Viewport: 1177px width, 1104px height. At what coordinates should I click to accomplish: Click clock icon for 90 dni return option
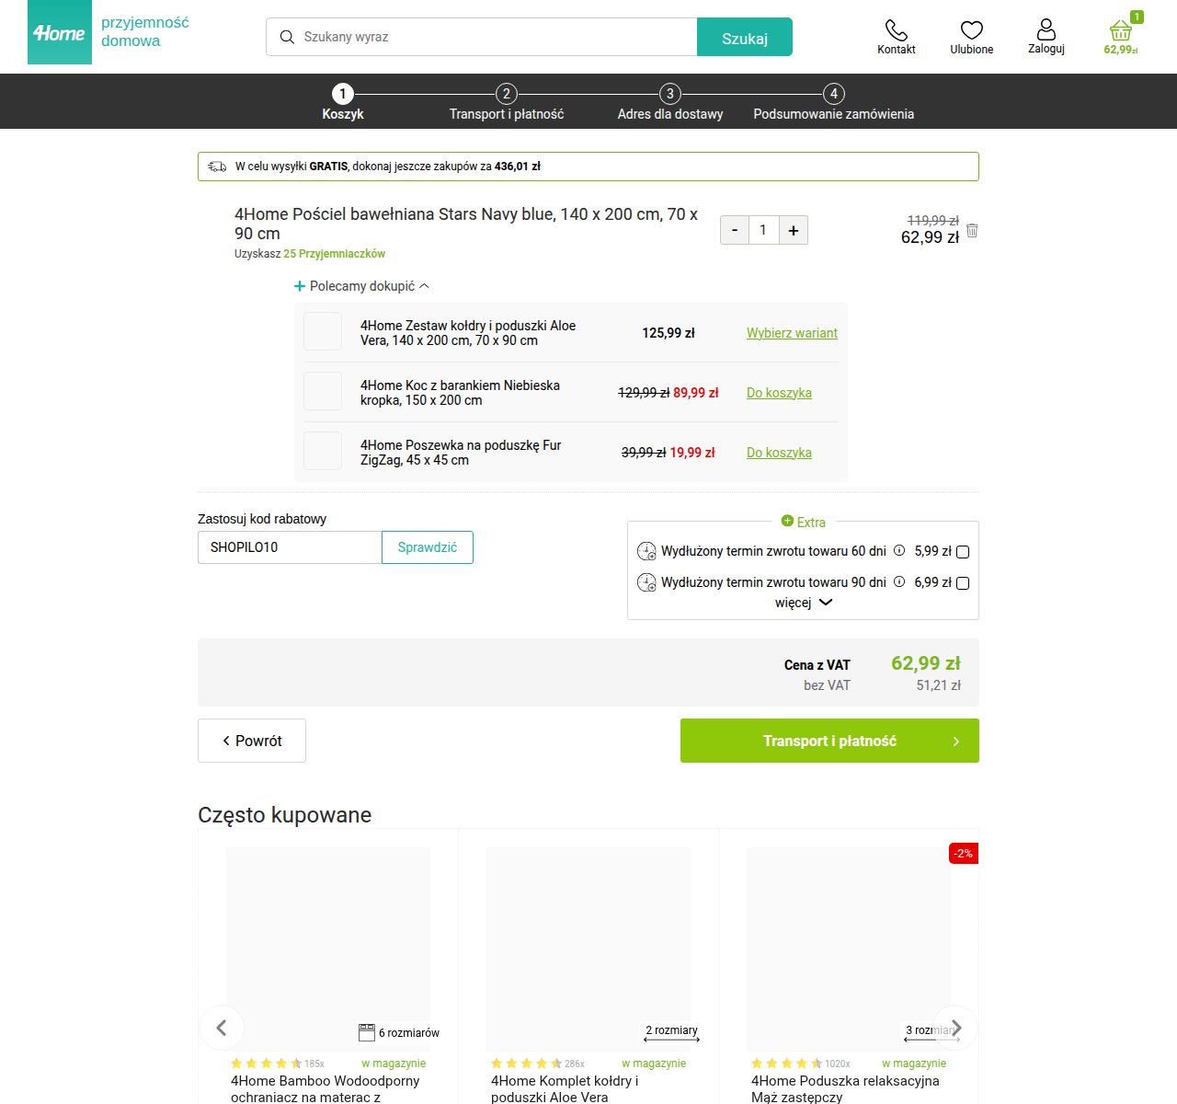coord(646,582)
